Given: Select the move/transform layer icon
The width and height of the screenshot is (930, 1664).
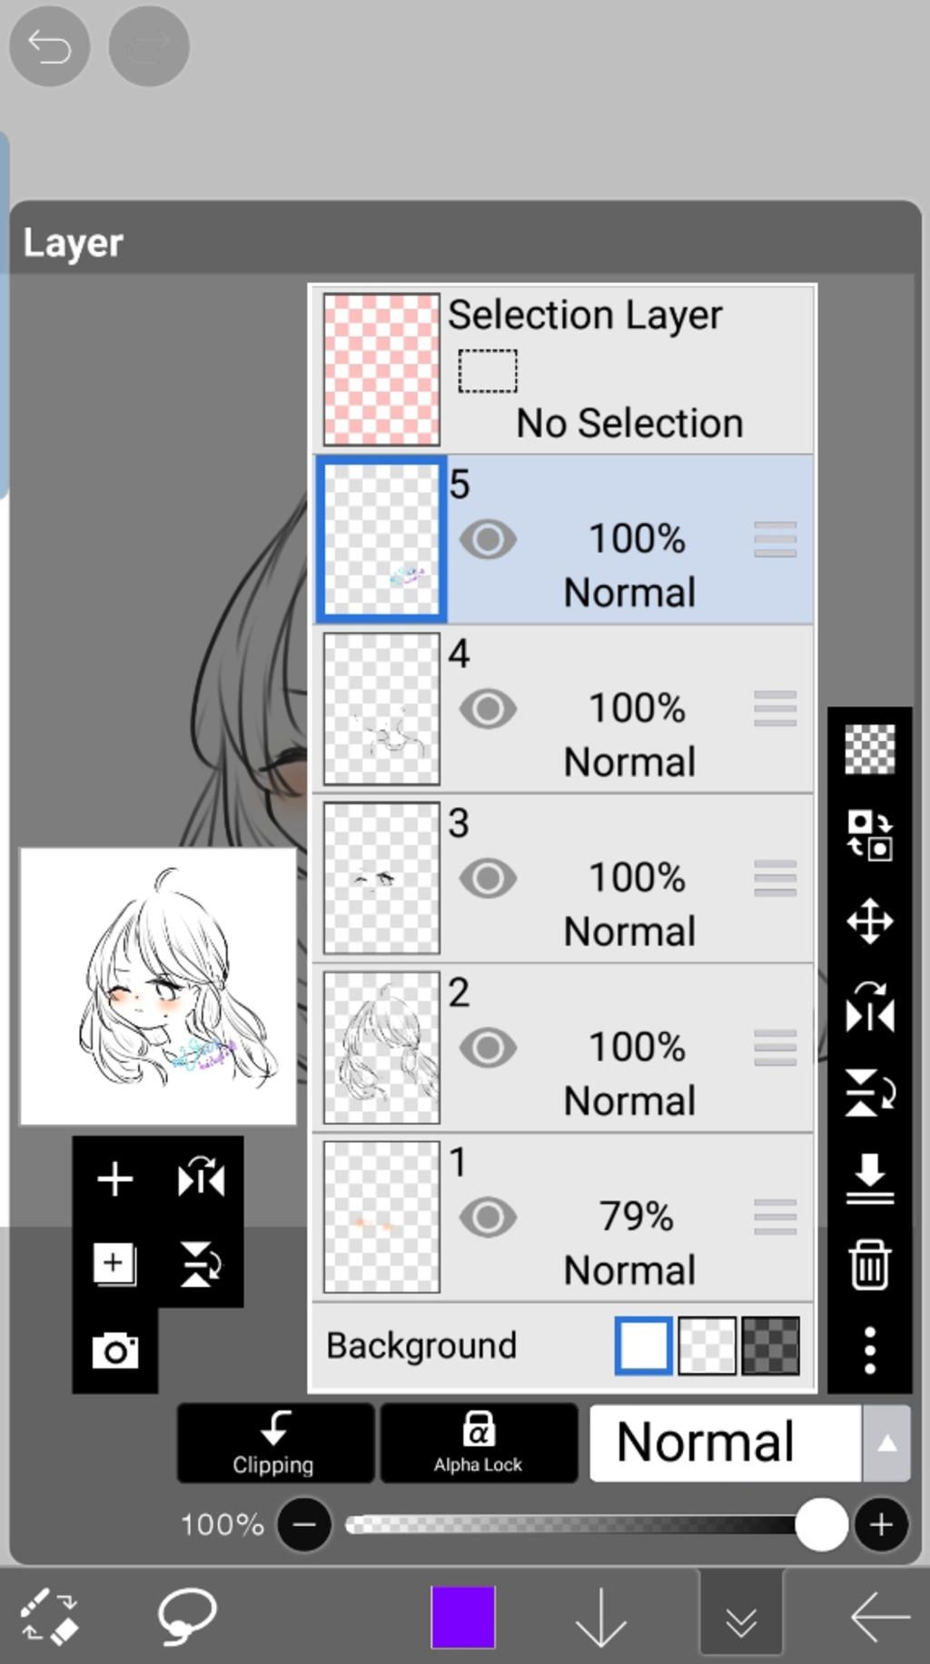Looking at the screenshot, I should (x=869, y=921).
